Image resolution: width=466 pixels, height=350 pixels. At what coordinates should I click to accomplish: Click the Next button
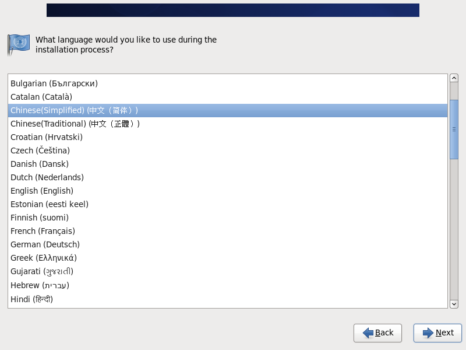click(x=437, y=332)
